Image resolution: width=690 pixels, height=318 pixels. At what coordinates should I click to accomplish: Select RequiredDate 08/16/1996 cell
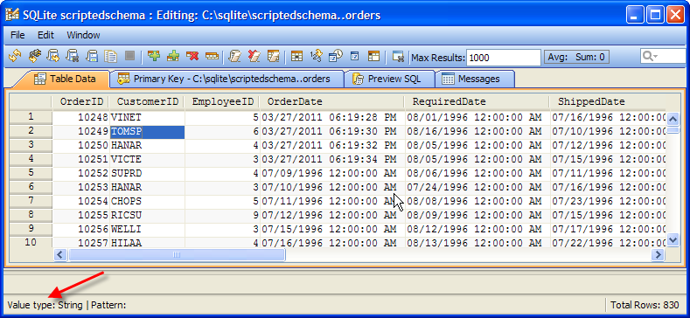(x=477, y=132)
